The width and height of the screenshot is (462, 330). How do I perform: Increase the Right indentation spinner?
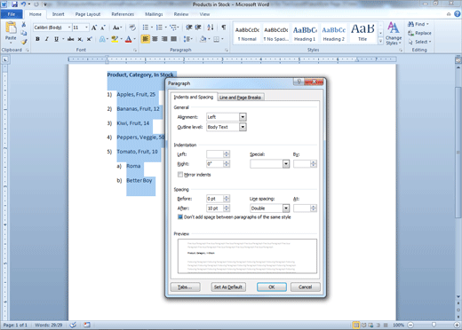227,162
